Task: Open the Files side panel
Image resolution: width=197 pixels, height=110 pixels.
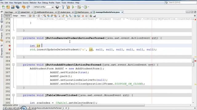Action: pos(2,28)
